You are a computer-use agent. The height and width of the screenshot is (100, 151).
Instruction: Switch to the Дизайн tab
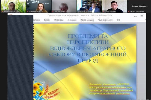coord(47,20)
